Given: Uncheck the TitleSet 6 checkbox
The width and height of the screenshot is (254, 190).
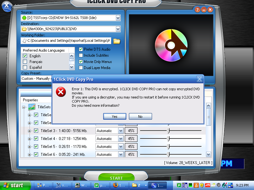Looking at the screenshot, I should coord(36,155).
